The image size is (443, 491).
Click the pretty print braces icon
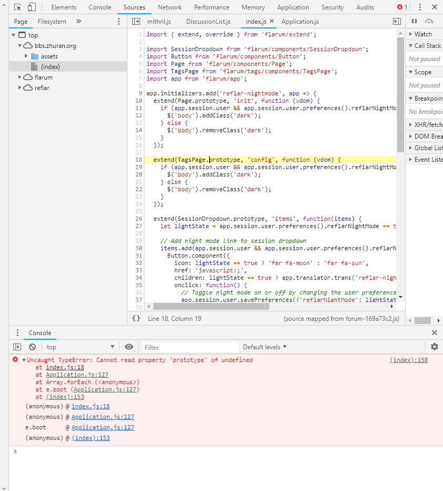coord(136,318)
